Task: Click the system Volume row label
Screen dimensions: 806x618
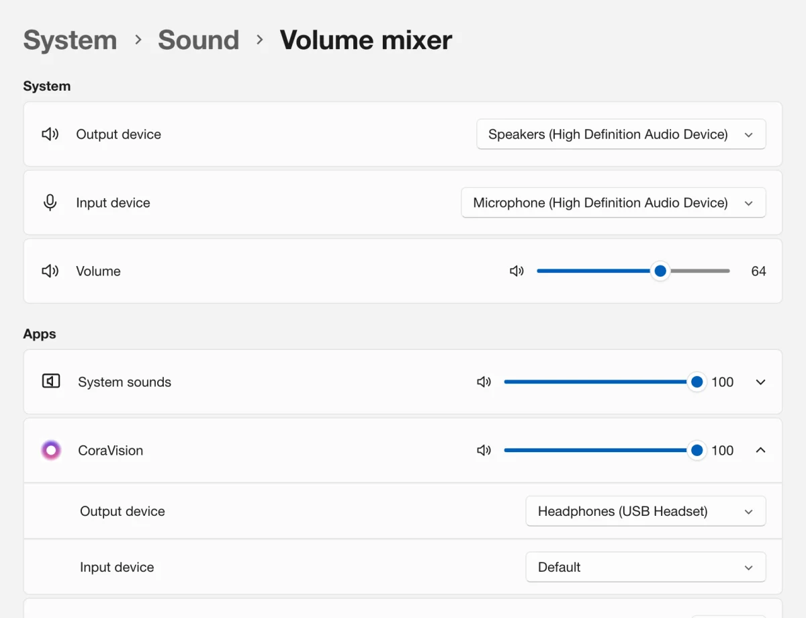Action: (x=98, y=271)
